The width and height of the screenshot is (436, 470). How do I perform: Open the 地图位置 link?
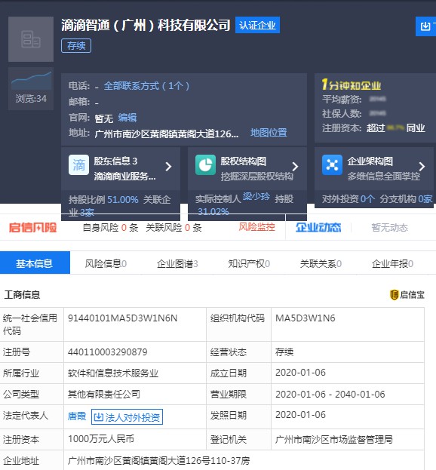tap(269, 133)
